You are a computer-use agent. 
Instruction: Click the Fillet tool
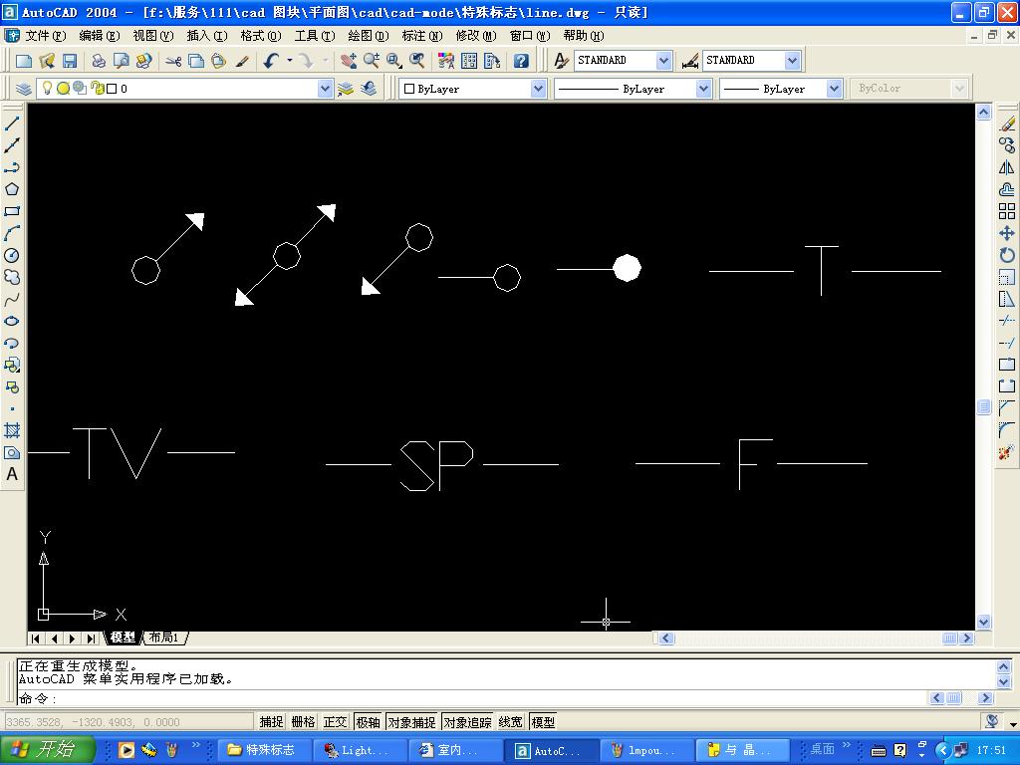1007,430
